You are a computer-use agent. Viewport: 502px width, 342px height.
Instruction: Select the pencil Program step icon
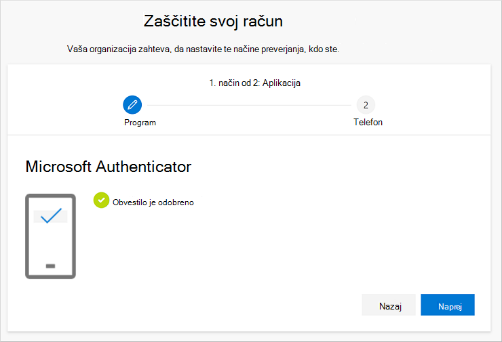coord(132,105)
